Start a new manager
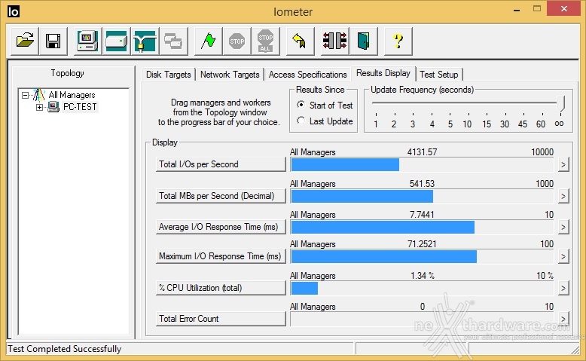Image resolution: width=586 pixels, height=361 pixels. 87,41
